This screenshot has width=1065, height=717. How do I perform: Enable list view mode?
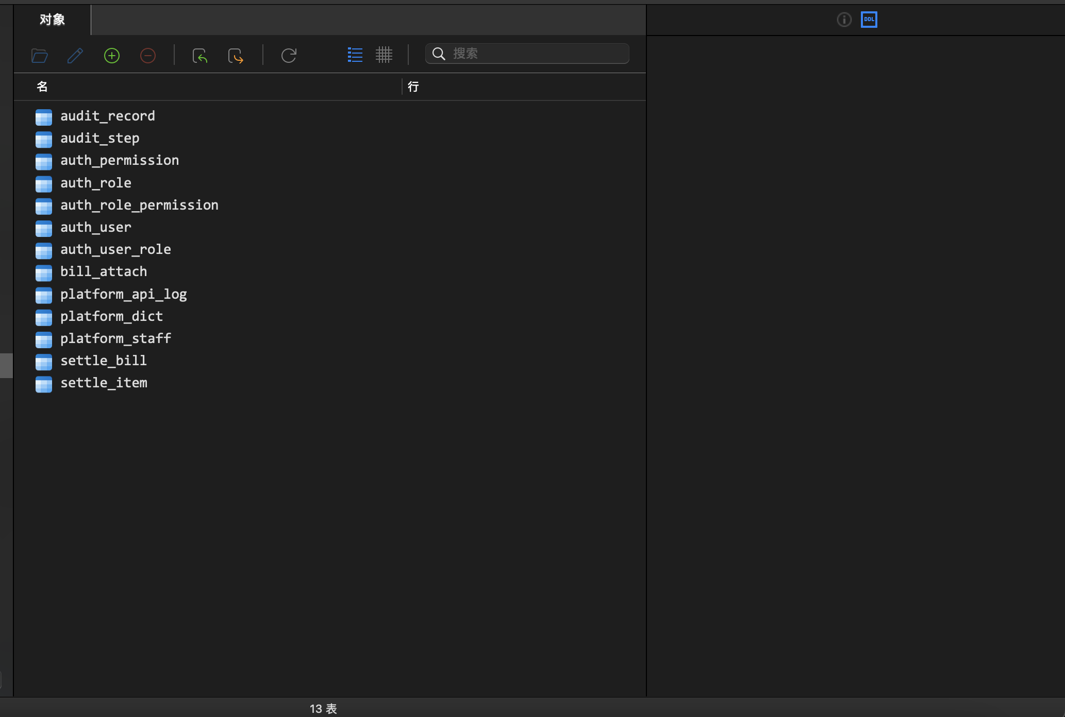tap(355, 55)
